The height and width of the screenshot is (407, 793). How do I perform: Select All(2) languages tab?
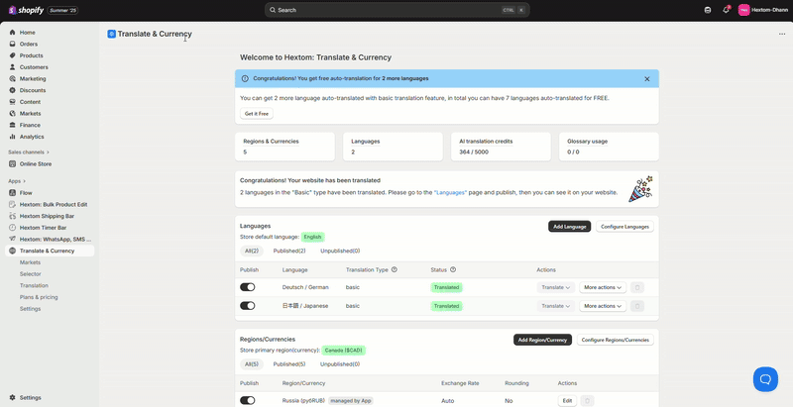point(250,251)
